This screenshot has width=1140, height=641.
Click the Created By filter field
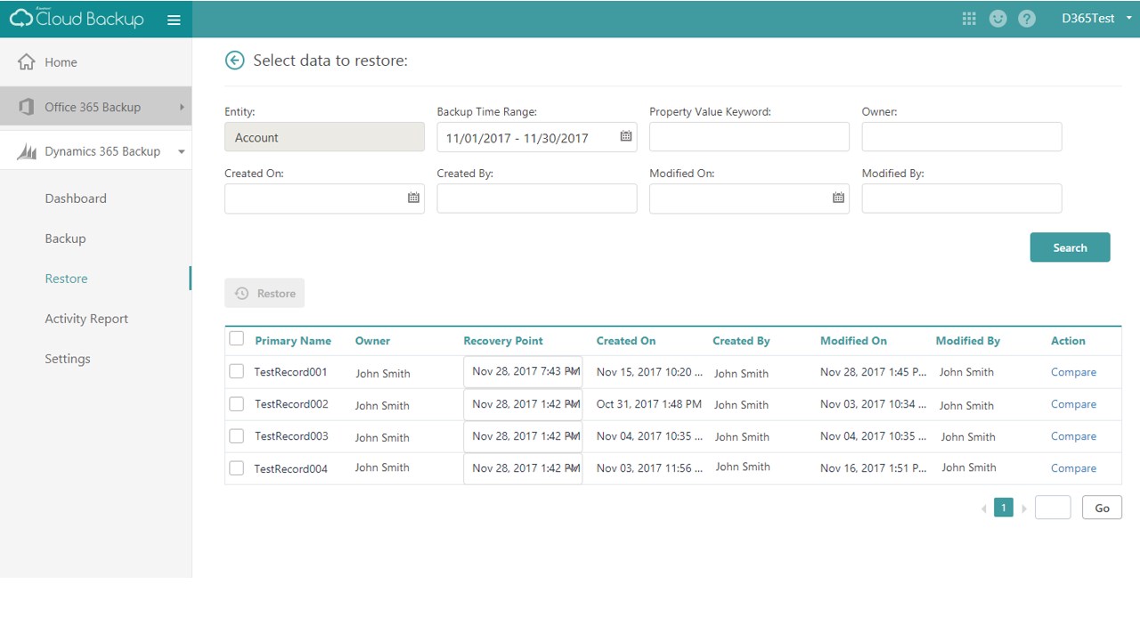coord(537,199)
